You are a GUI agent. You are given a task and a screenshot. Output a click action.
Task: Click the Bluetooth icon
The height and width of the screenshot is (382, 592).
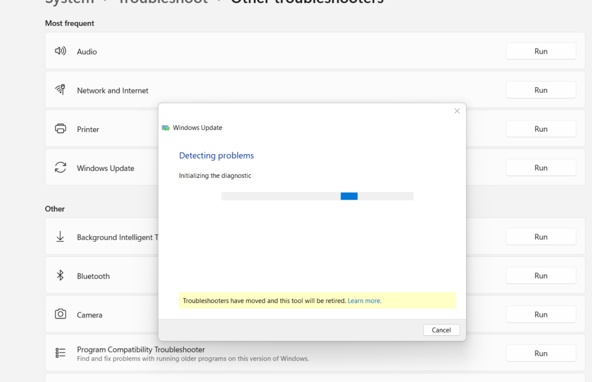click(x=60, y=275)
